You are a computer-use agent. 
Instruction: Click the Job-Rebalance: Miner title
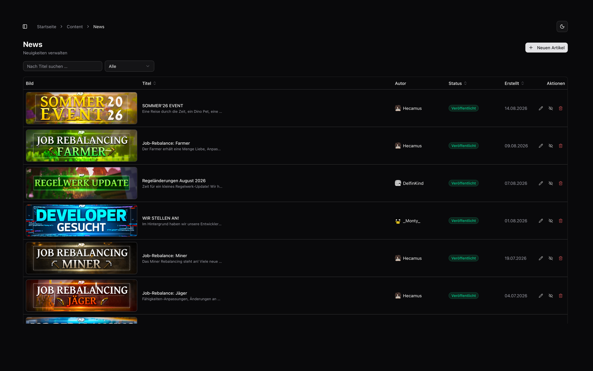pyautogui.click(x=164, y=256)
